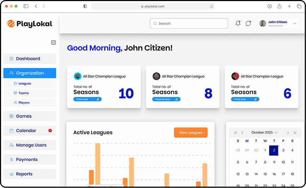Open the chat messages icon
Screen dimensions: 306x188
pos(248,23)
